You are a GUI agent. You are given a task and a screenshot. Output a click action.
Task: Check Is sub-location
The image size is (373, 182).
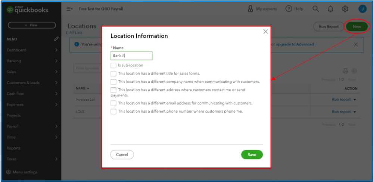click(x=113, y=65)
